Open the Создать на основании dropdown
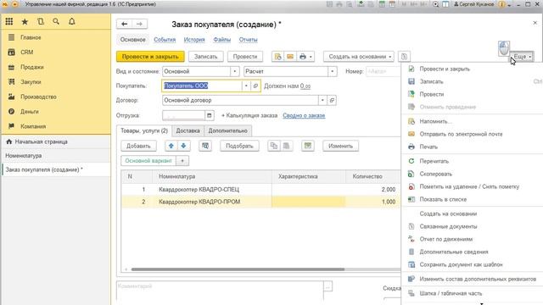Image resolution: width=543 pixels, height=305 pixels. click(x=359, y=57)
